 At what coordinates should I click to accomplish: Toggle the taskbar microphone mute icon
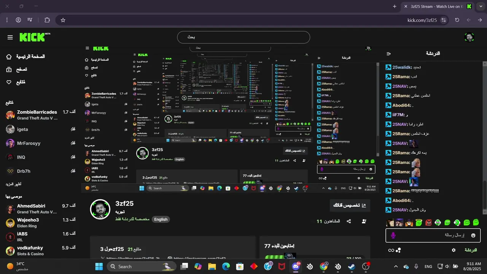[x=416, y=266]
